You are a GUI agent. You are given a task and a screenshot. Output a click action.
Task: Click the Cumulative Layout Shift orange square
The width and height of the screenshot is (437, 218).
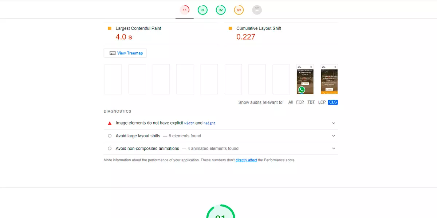(x=230, y=28)
